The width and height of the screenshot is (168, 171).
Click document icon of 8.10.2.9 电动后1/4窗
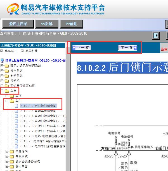coord(16,141)
